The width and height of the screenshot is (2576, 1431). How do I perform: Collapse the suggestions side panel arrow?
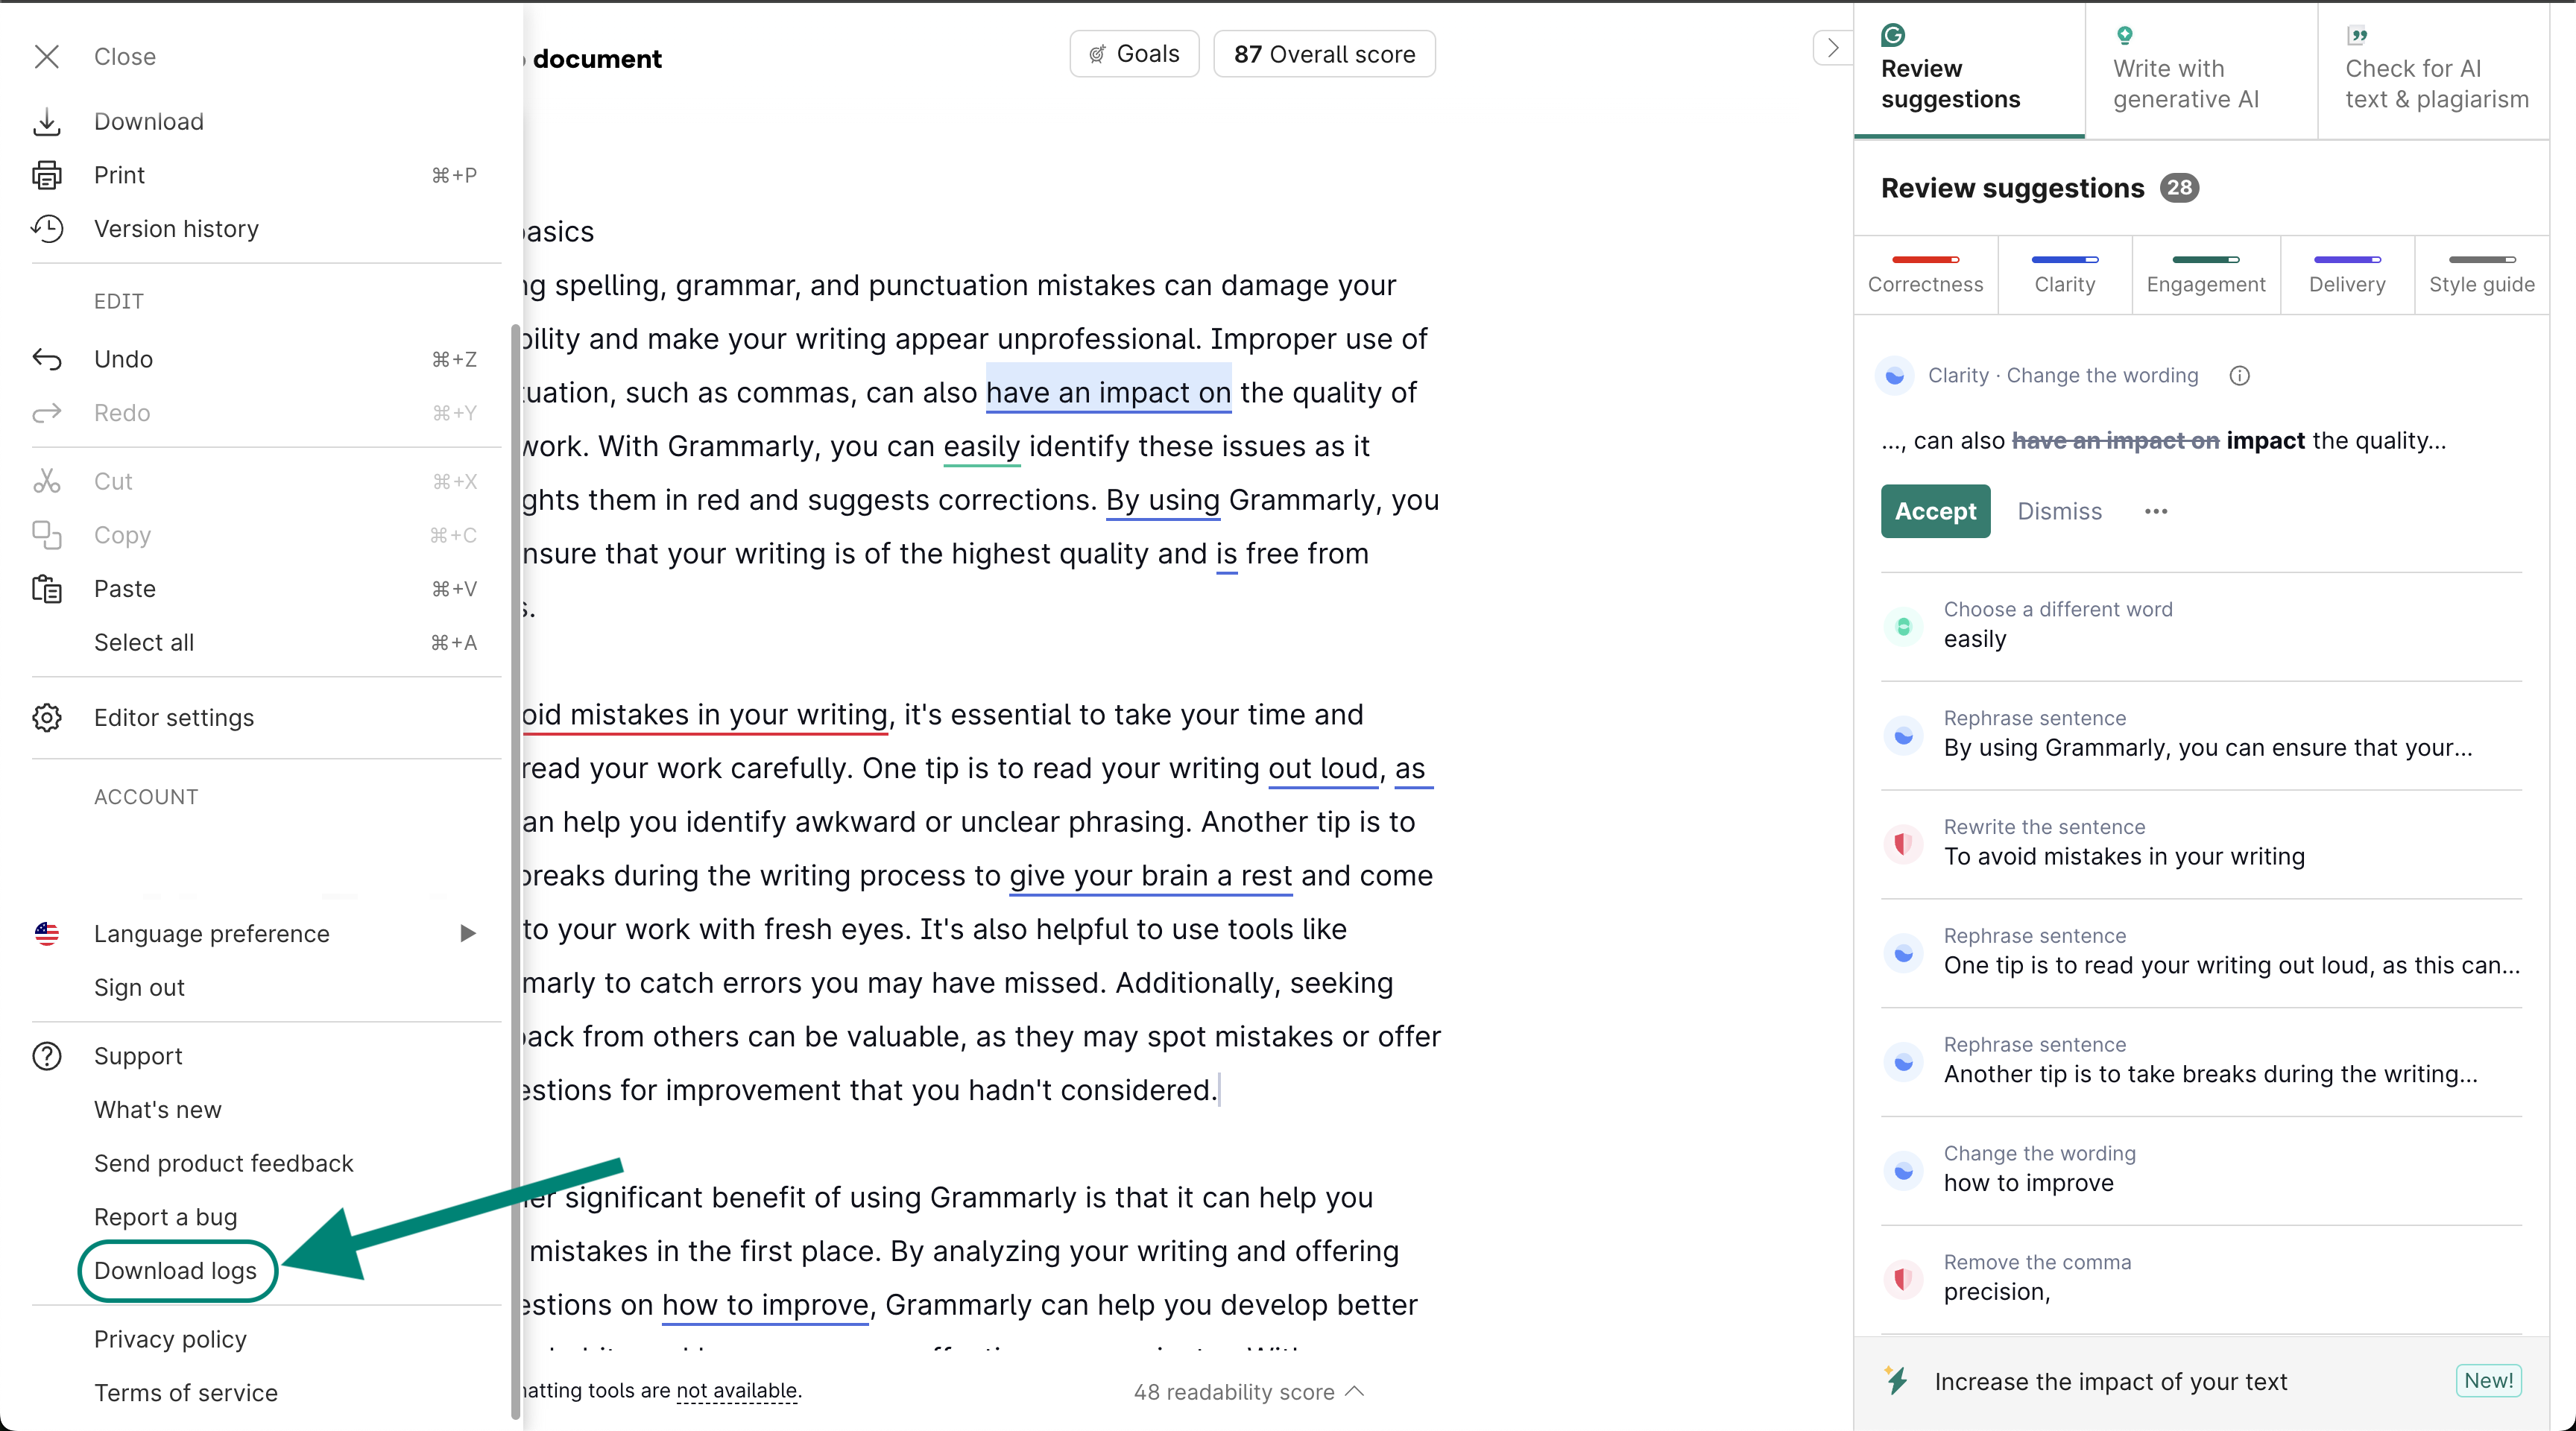1832,48
